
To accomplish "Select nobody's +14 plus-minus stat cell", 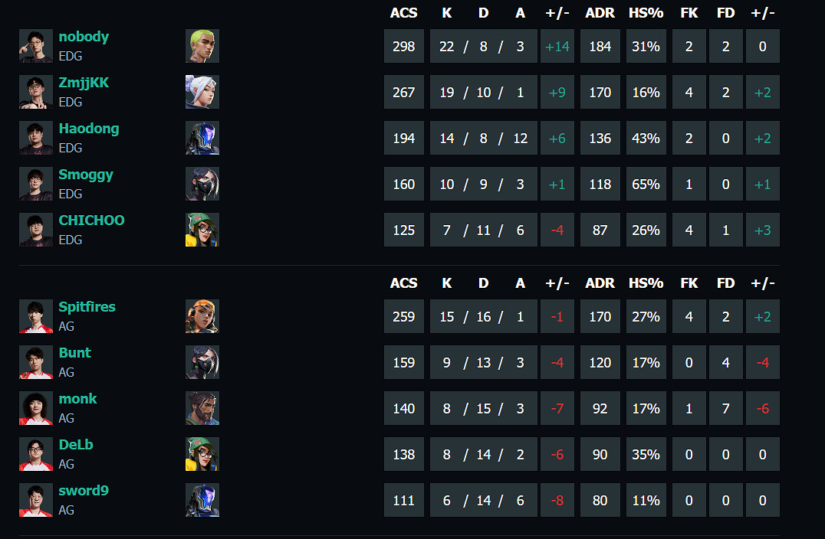I will coord(557,46).
